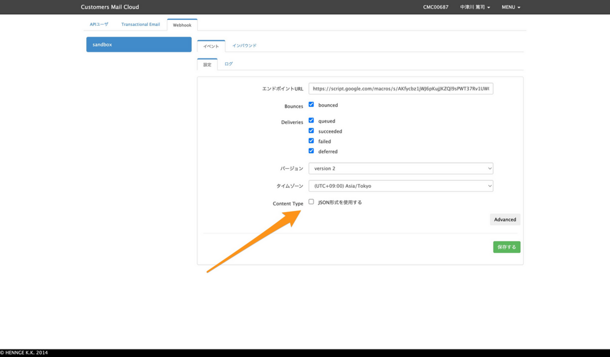Select the sandbox environment in the sidebar
This screenshot has height=357, width=610.
[x=138, y=45]
